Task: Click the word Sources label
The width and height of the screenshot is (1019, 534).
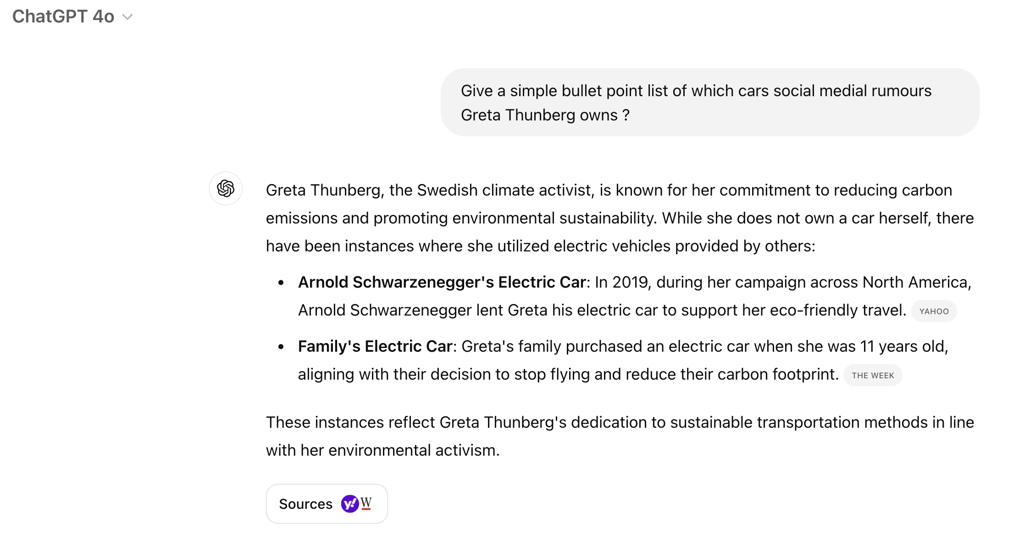Action: 305,504
